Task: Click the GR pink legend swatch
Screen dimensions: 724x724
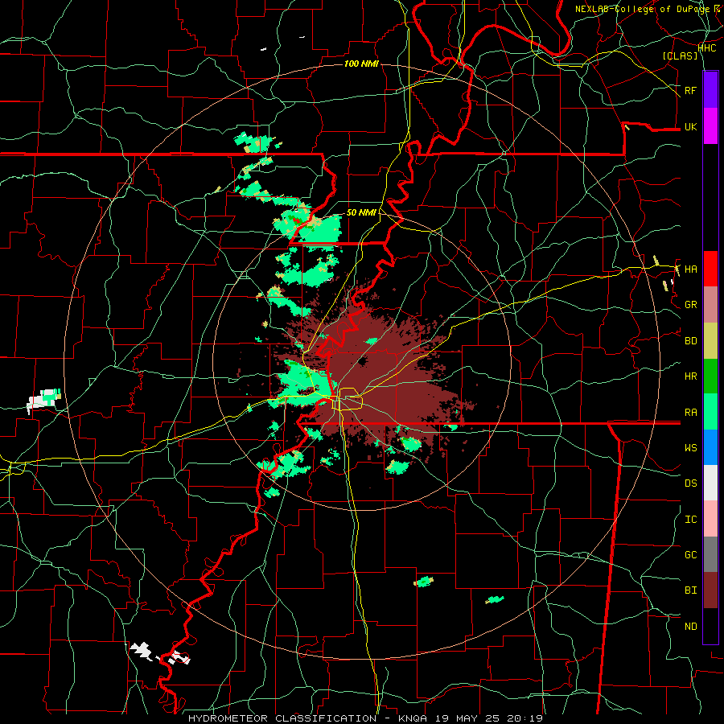Action: [710, 305]
